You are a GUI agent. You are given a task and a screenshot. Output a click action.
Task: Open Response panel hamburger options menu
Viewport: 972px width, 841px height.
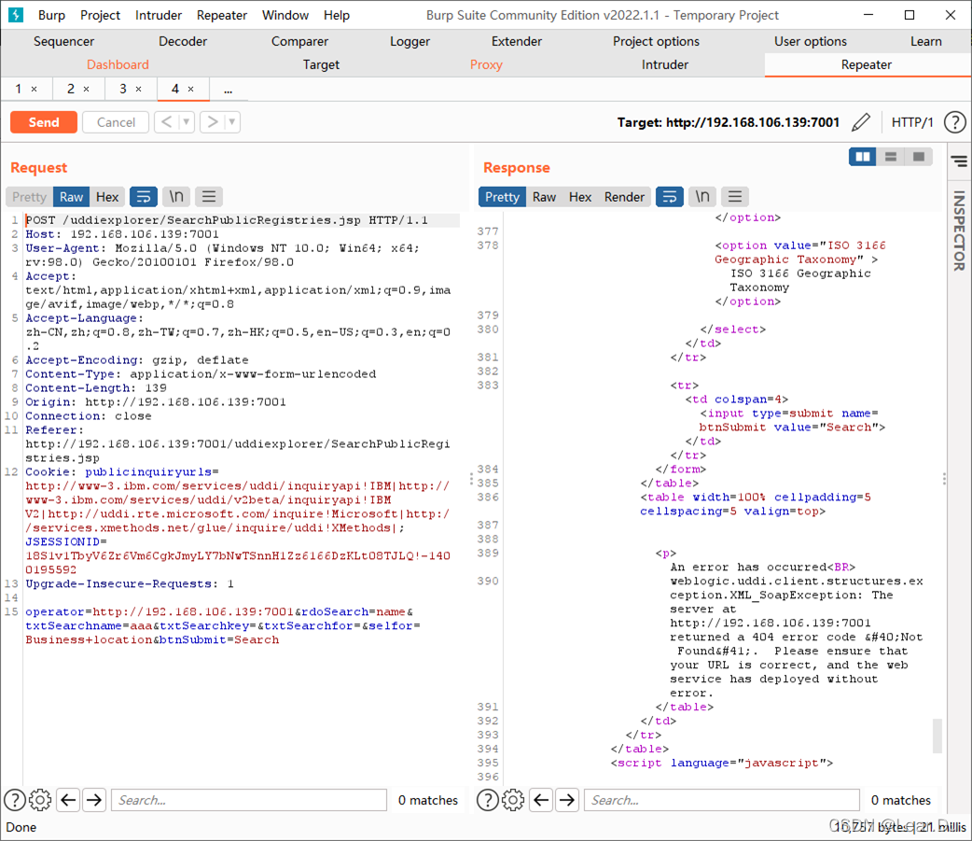[735, 197]
